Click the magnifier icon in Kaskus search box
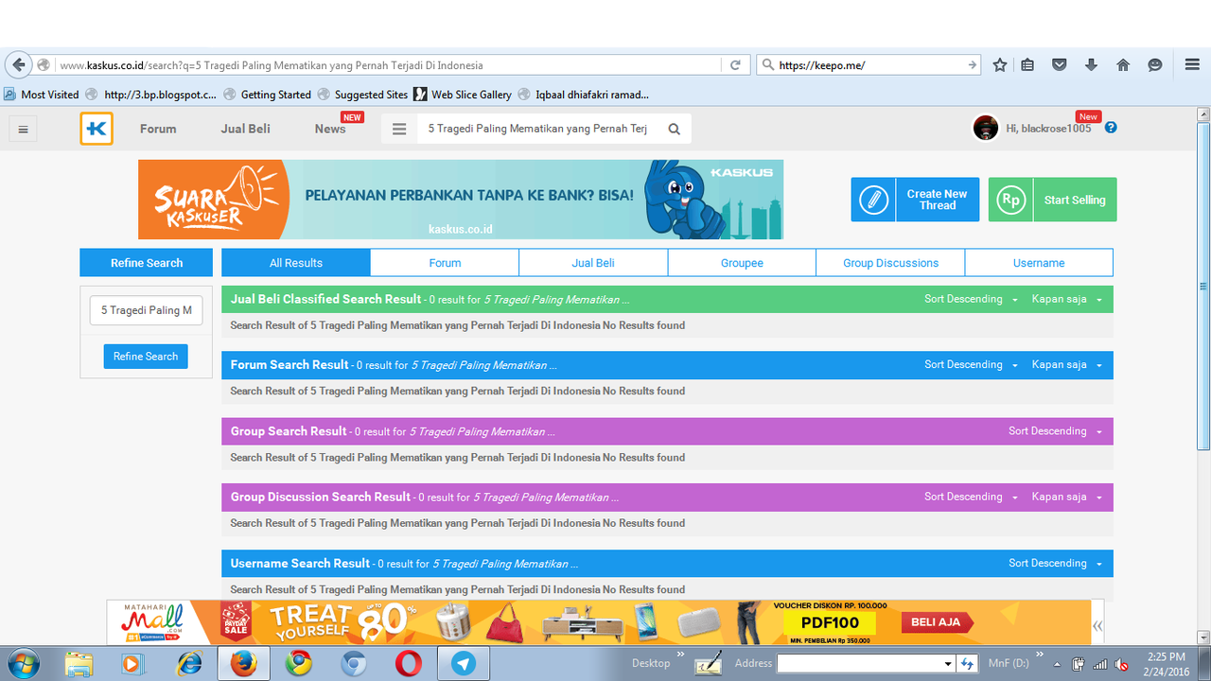1211x681 pixels. tap(675, 130)
